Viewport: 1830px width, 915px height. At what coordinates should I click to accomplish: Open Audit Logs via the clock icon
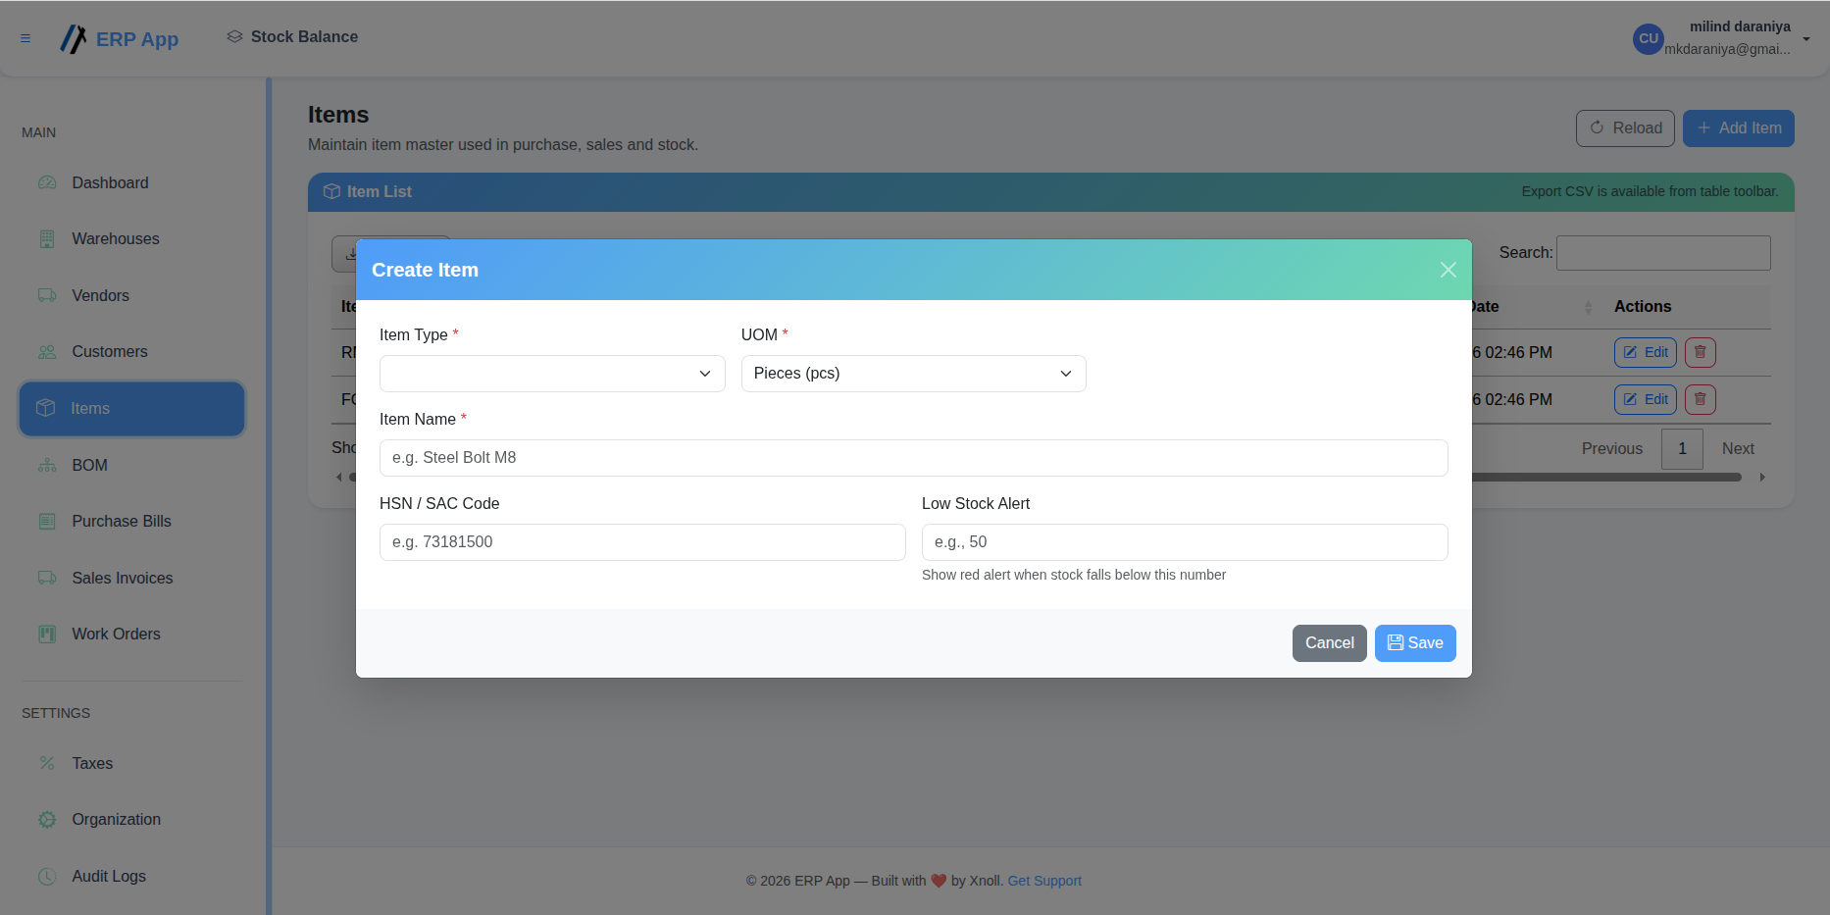point(47,876)
